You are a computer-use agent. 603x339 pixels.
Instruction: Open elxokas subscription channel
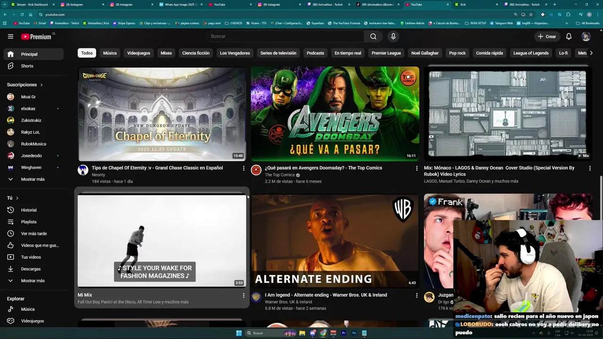33,109
